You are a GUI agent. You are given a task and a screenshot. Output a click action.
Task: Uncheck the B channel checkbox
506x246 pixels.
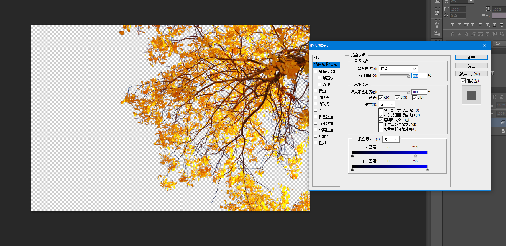tap(415, 98)
